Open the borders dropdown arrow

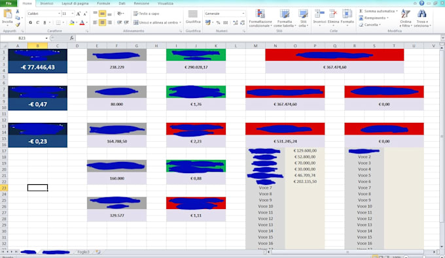[63, 22]
